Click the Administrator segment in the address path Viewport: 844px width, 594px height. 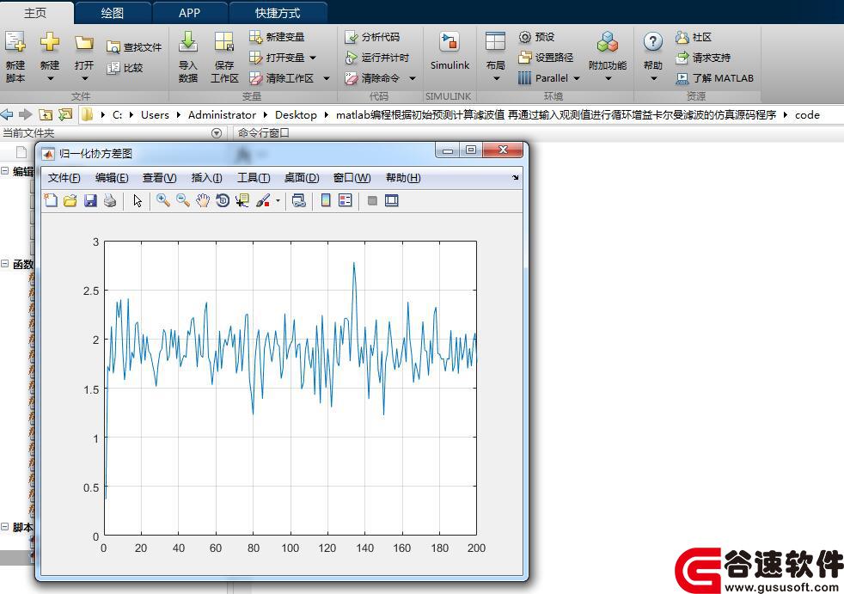coord(222,114)
